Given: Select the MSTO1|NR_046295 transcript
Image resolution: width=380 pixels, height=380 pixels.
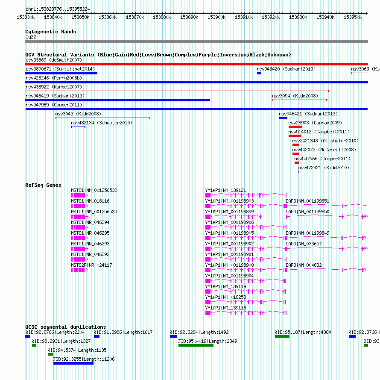Looking at the screenshot, I should [x=90, y=233].
